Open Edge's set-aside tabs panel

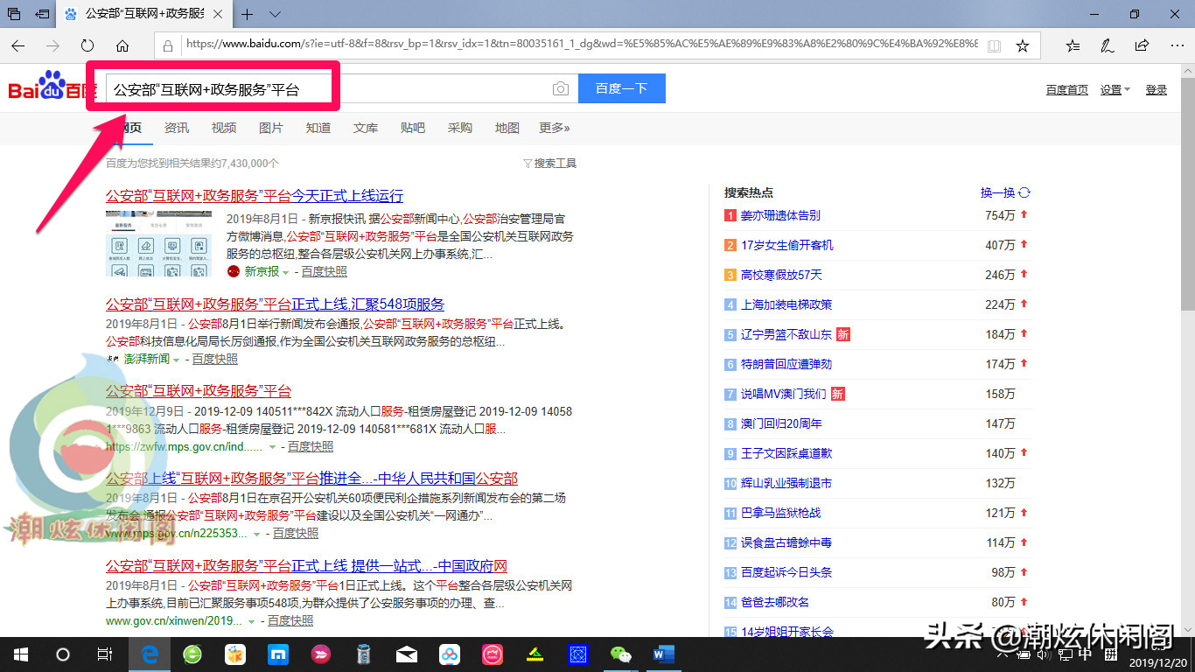click(14, 15)
